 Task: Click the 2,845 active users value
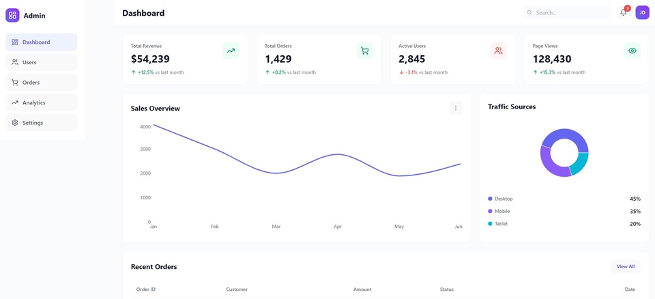[x=412, y=59]
